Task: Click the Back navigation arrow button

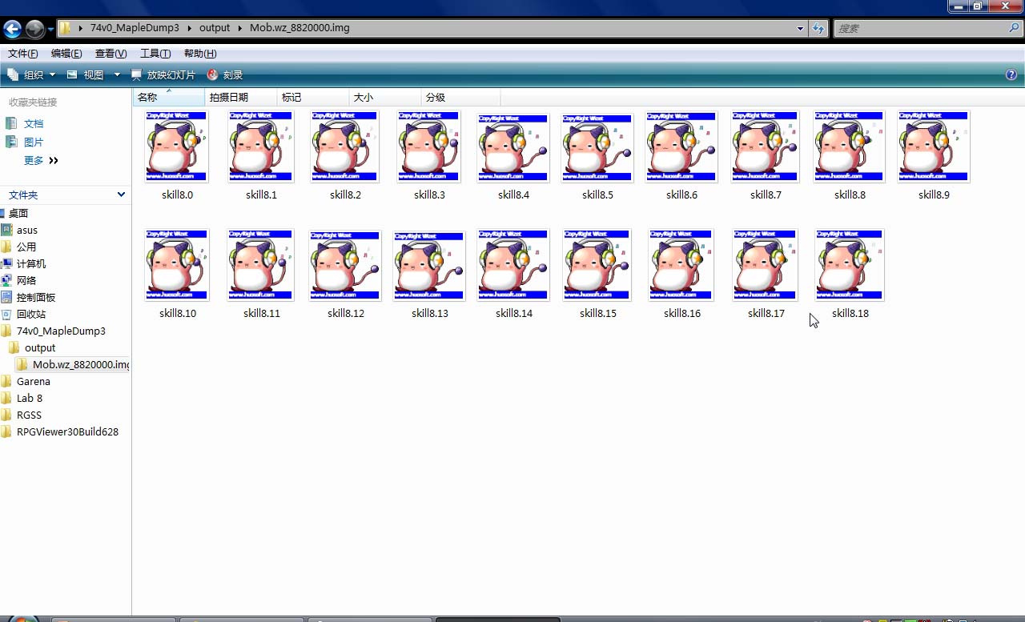Action: tap(12, 30)
